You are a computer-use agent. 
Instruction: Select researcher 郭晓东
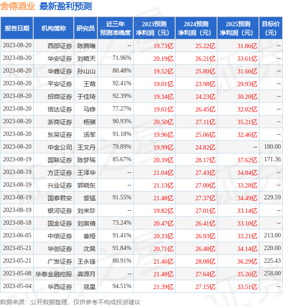click(x=86, y=185)
